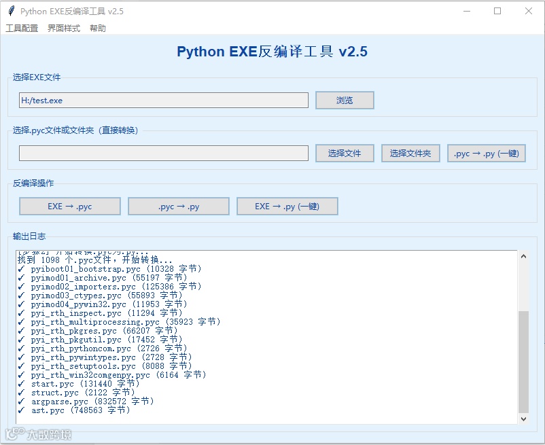
Task: Click log line pyimod01_archive.pyc
Action: point(103,278)
